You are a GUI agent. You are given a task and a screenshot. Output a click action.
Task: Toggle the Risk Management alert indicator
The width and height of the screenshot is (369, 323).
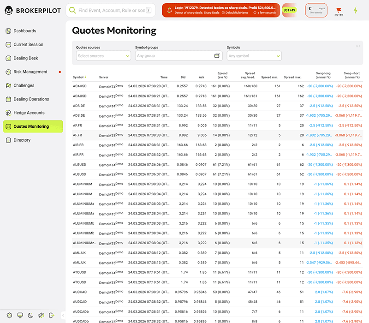coord(59,72)
